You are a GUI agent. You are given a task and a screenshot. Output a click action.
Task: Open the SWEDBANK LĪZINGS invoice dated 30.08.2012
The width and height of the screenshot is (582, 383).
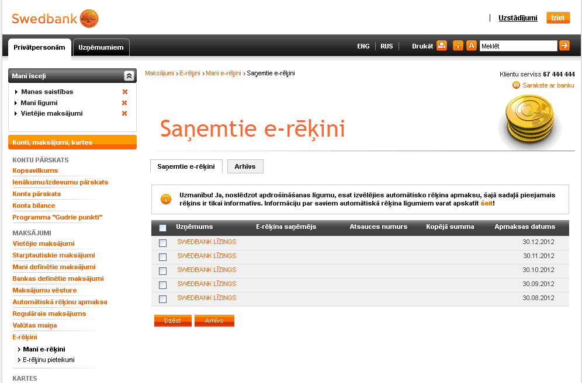pyautogui.click(x=207, y=298)
